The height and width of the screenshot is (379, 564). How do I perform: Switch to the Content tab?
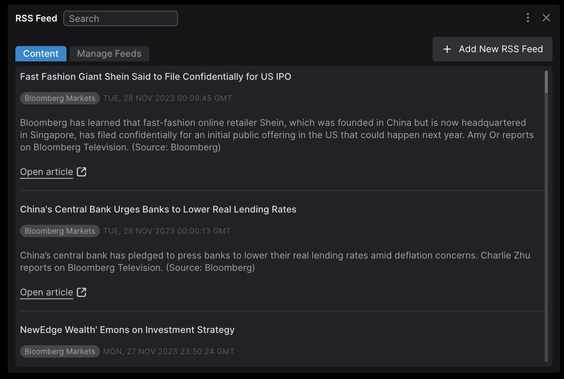click(x=41, y=54)
